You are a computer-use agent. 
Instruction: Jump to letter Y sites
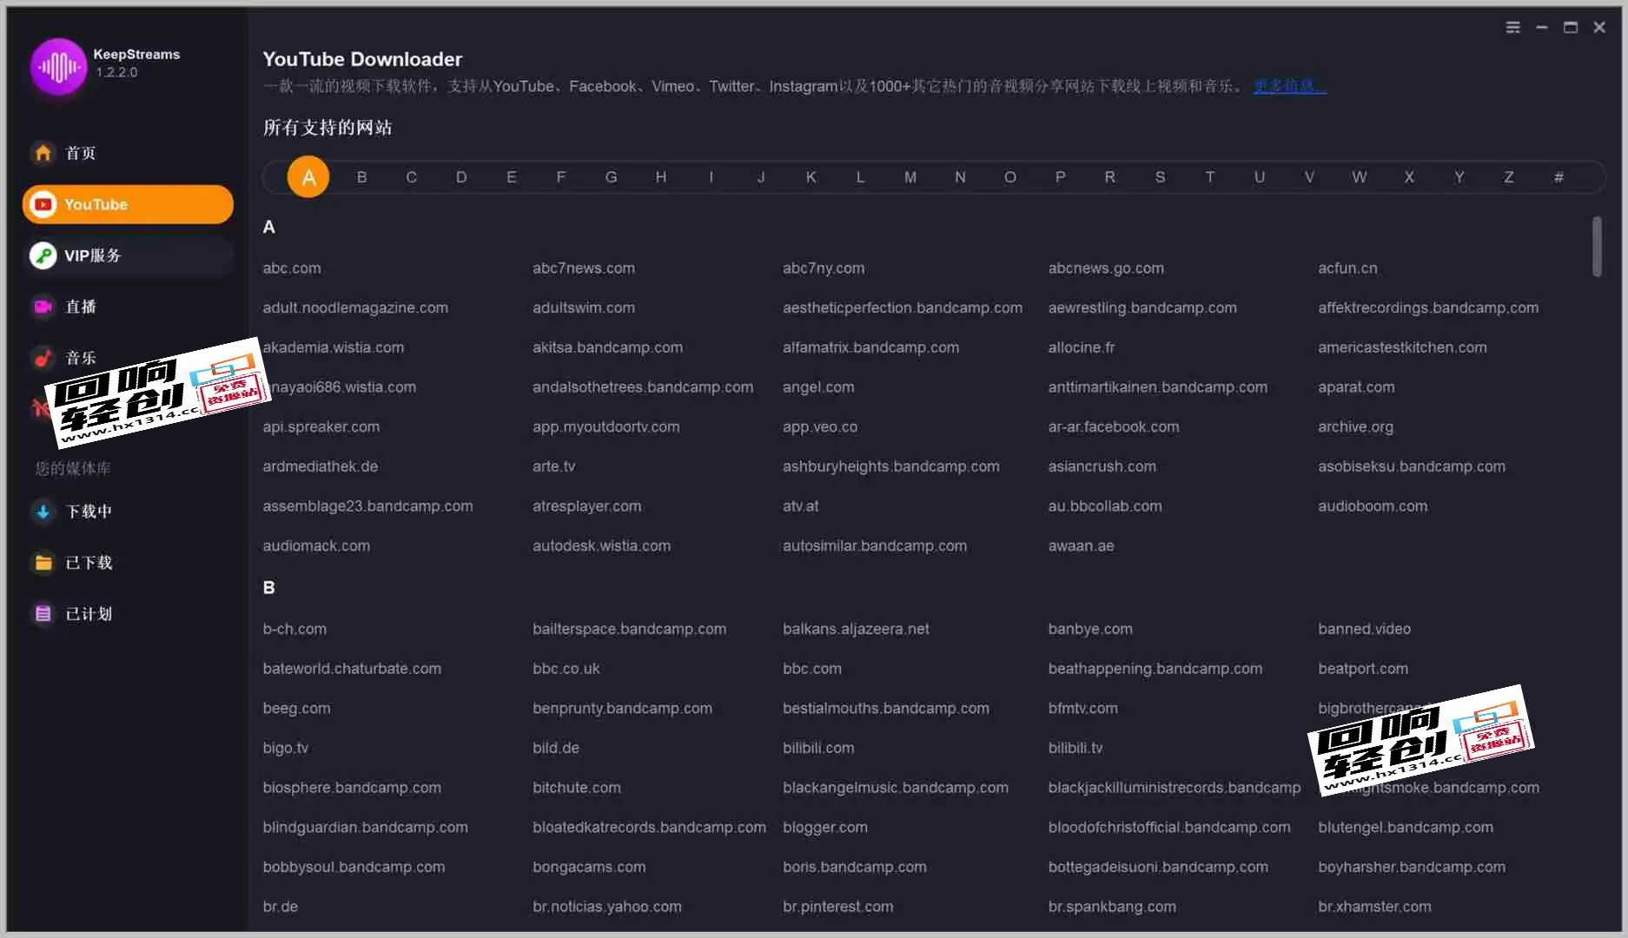pyautogui.click(x=1459, y=177)
